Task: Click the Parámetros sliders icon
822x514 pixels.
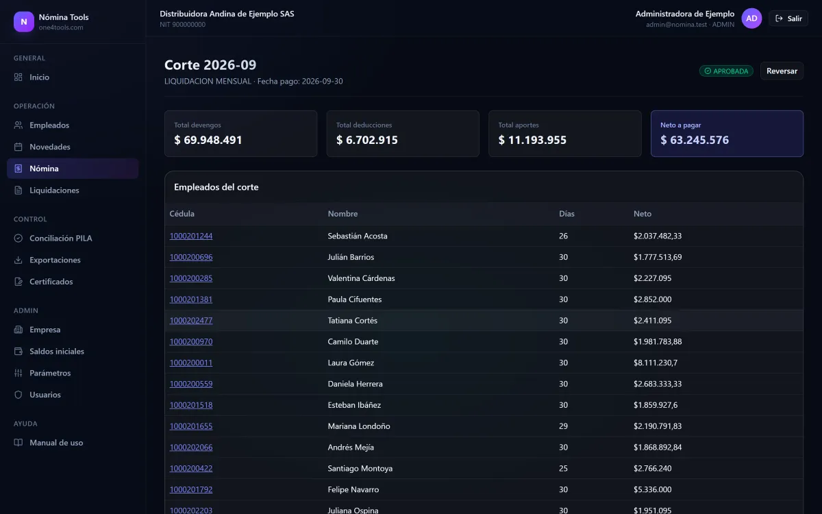Action: [x=18, y=374]
